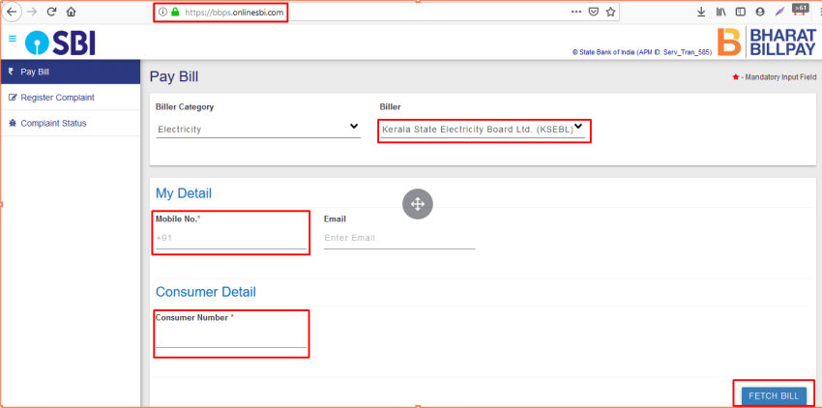Click the edit icon beside Register Complaint
The height and width of the screenshot is (408, 822).
[13, 98]
